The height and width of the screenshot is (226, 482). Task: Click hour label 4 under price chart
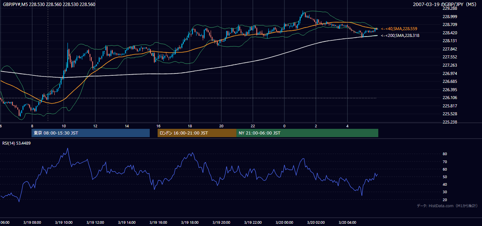pyautogui.click(x=347, y=126)
